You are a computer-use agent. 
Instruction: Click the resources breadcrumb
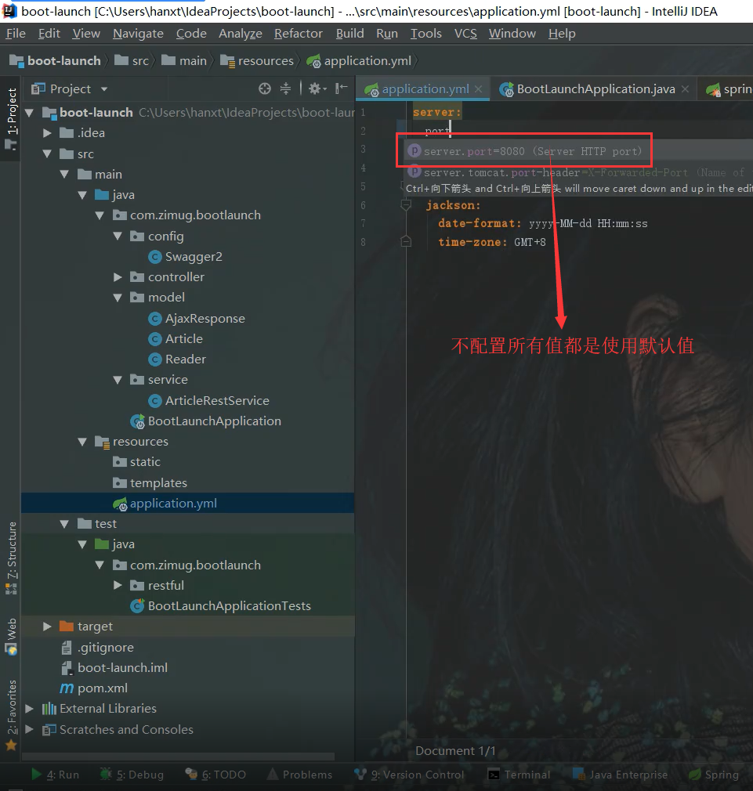[257, 61]
